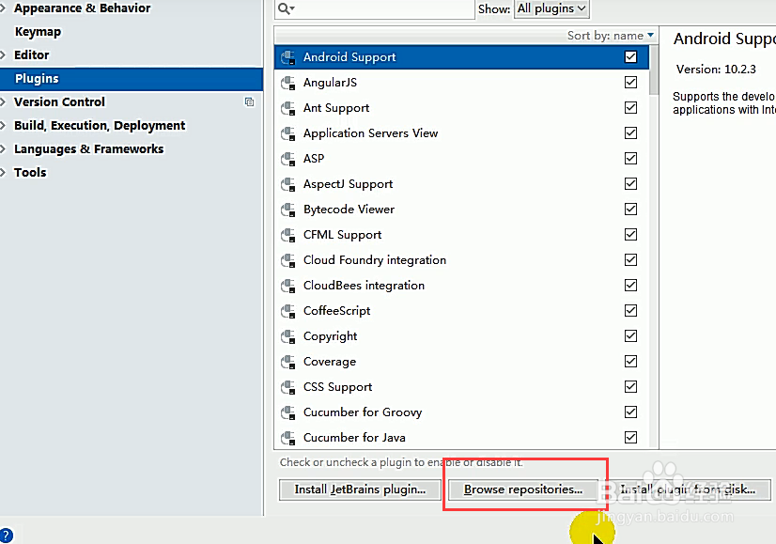Image resolution: width=776 pixels, height=544 pixels.
Task: Click the help question mark icon
Action: click(6, 536)
